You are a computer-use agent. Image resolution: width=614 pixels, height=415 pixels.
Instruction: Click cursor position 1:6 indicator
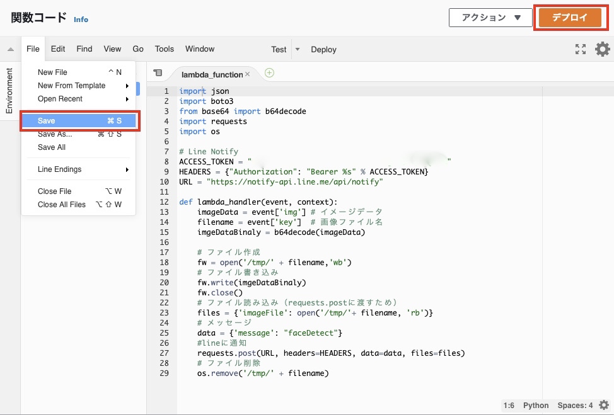click(509, 406)
